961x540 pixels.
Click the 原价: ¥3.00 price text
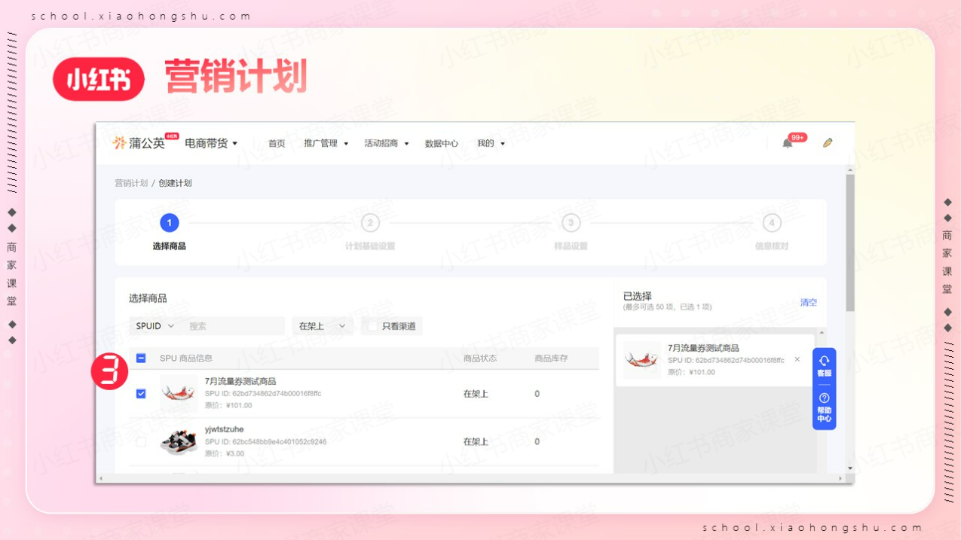pos(225,453)
